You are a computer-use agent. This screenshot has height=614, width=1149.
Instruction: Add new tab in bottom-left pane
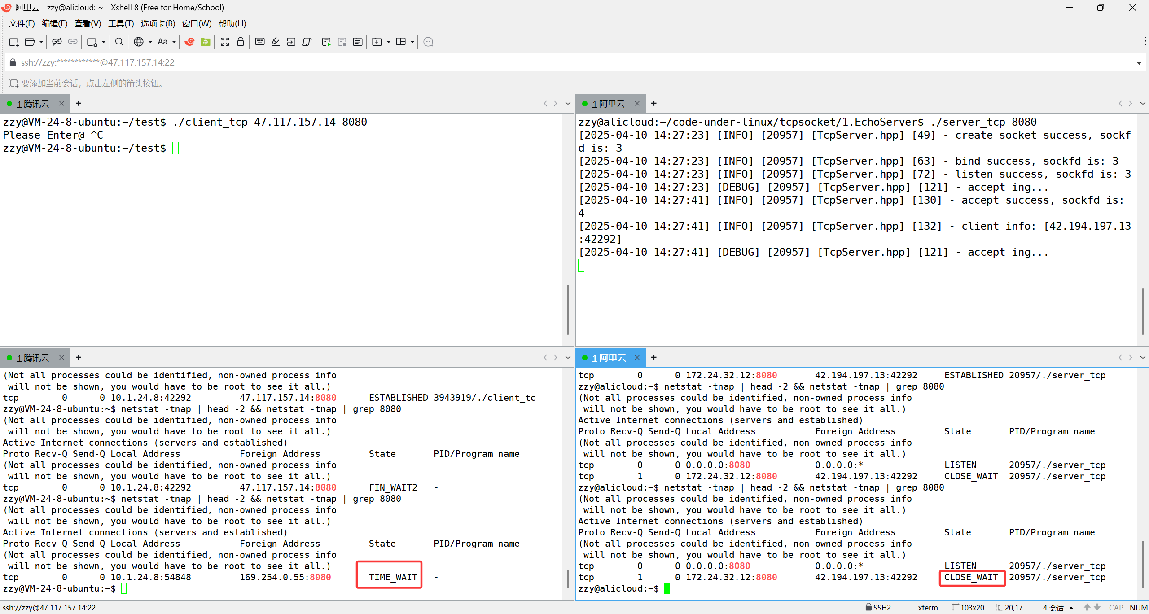pos(79,358)
